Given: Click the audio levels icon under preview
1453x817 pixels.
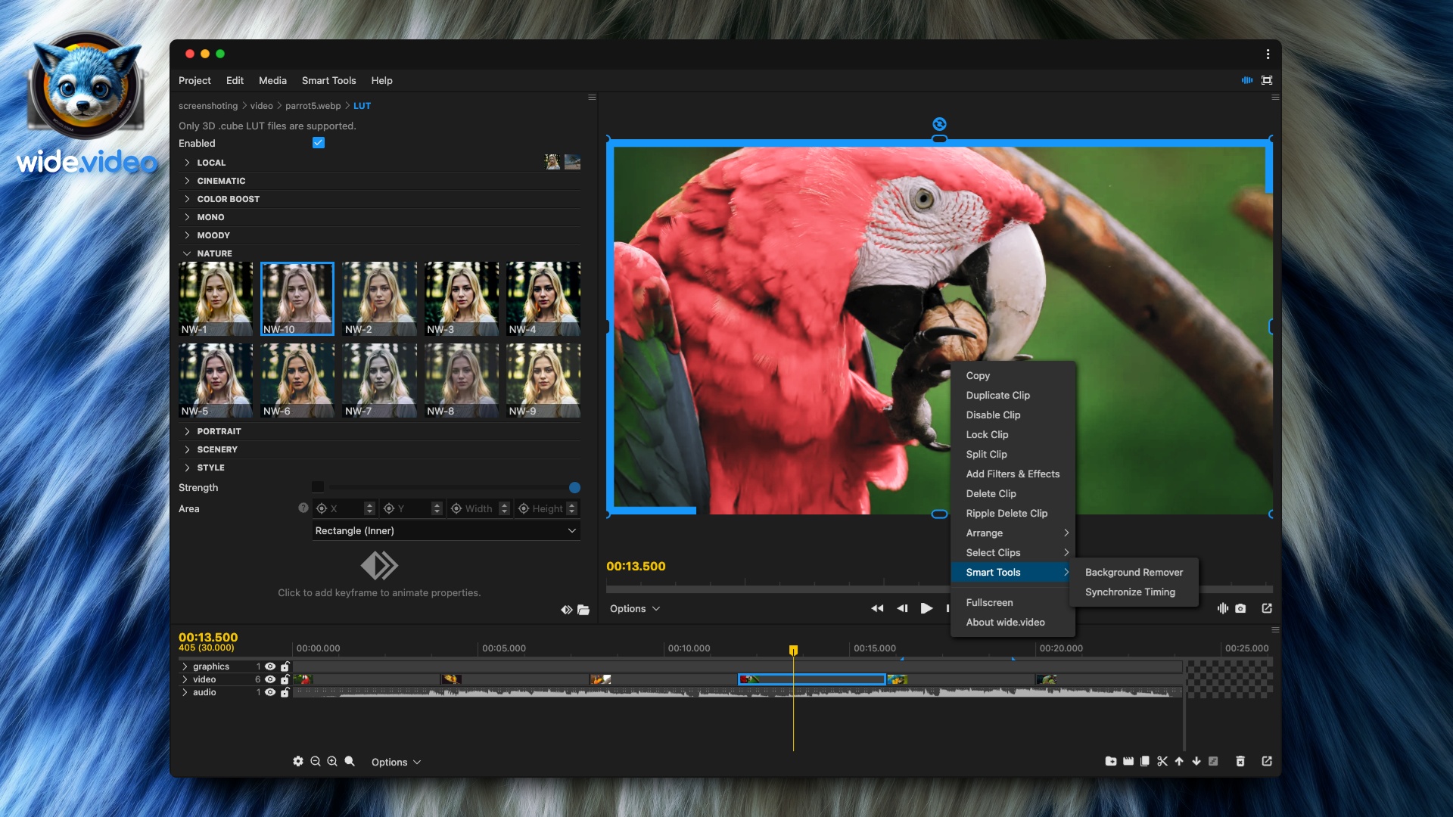Looking at the screenshot, I should pos(1222,608).
